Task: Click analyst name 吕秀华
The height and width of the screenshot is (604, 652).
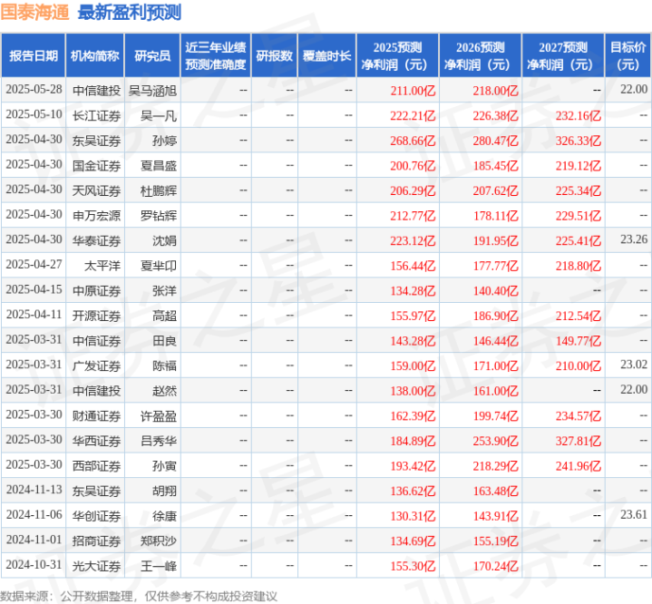Action: click(x=159, y=441)
